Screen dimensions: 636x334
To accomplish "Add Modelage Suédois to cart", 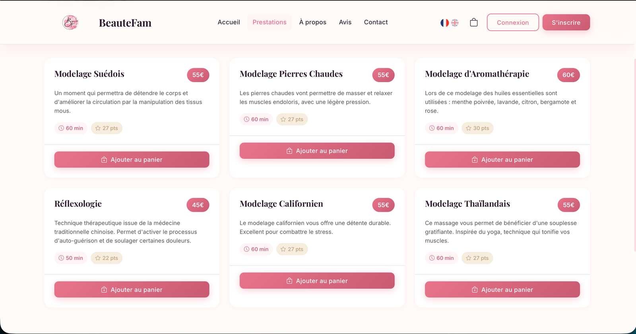I will coord(132,159).
